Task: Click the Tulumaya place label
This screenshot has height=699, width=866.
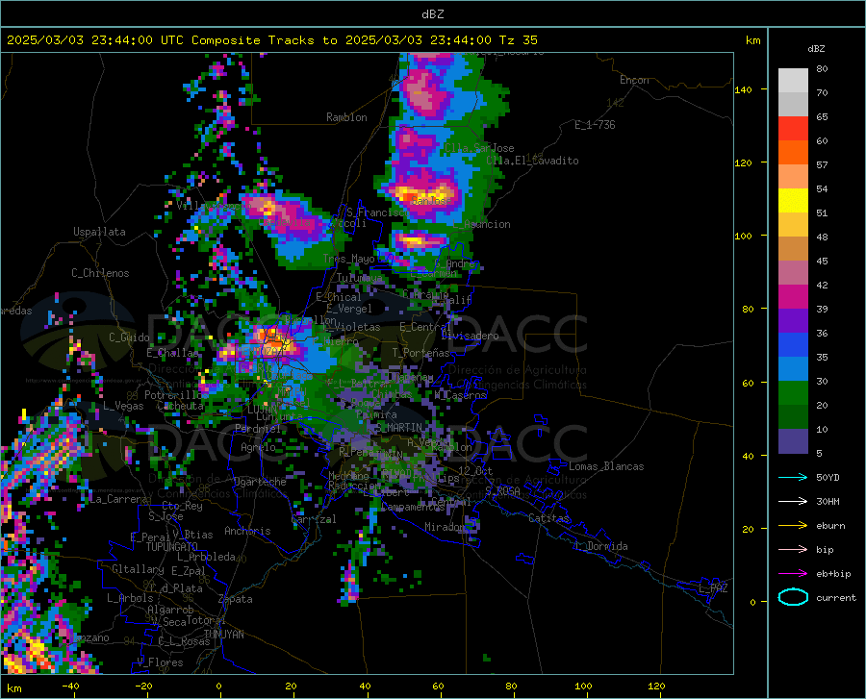Action: pos(360,278)
